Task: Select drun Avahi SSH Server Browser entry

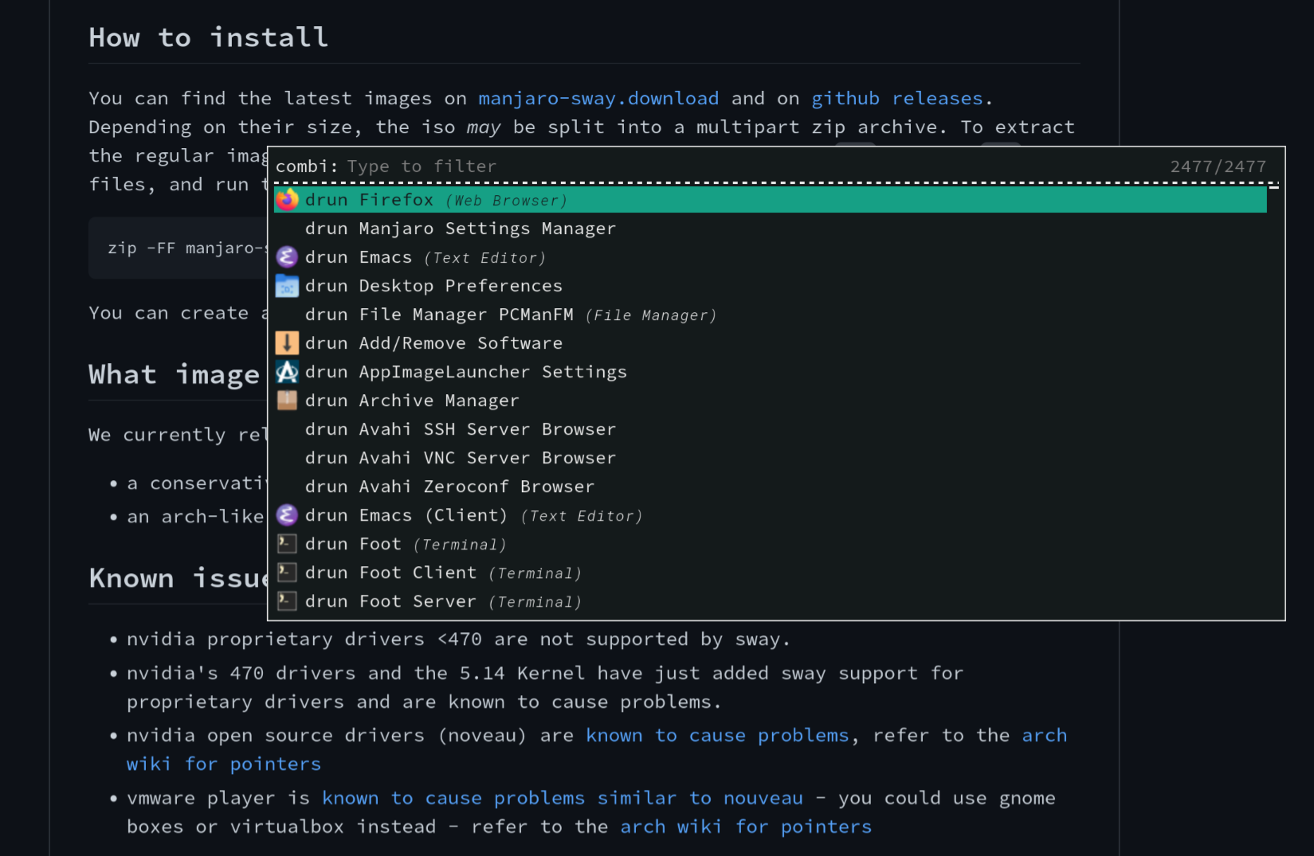Action: 460,428
